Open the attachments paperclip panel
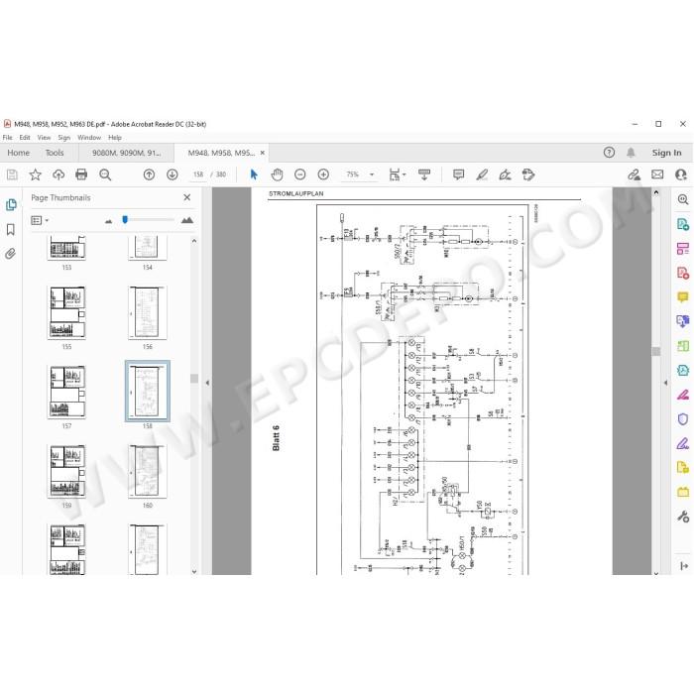This screenshot has height=694, width=694. 11,254
